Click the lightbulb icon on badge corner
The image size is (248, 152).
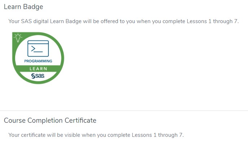pos(17,38)
